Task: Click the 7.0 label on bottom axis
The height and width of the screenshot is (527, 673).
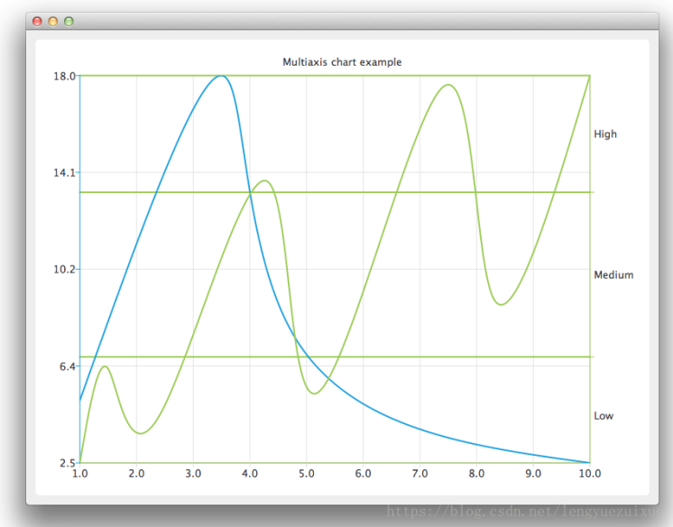Action: click(x=419, y=474)
